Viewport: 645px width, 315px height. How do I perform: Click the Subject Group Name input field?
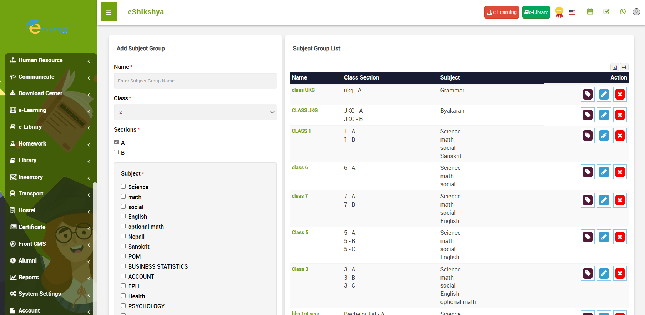(x=195, y=81)
